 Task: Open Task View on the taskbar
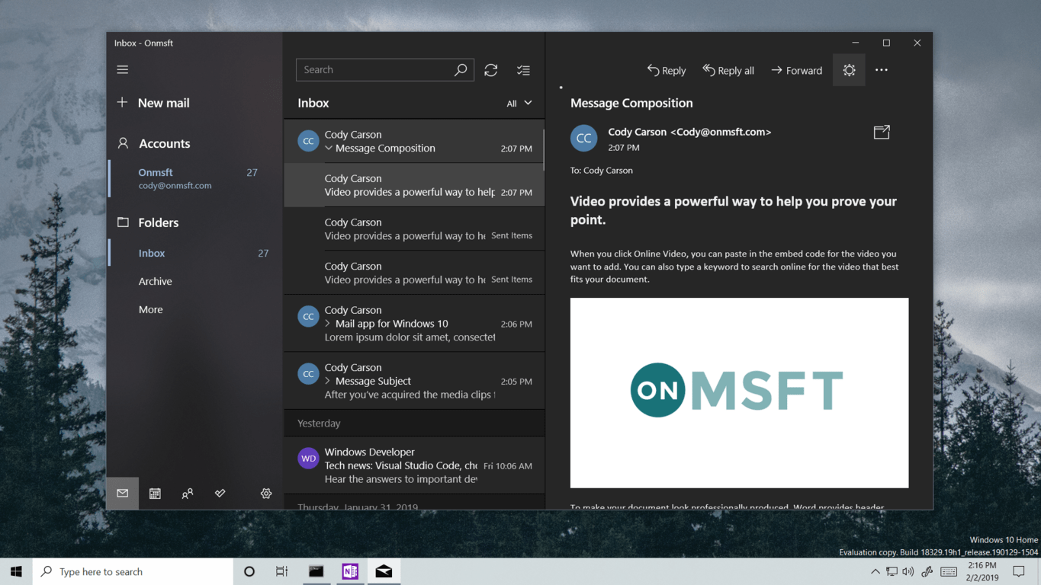[x=282, y=571]
